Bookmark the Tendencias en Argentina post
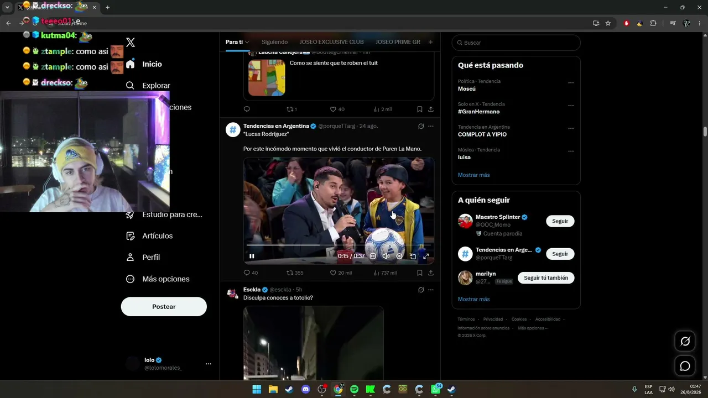This screenshot has height=398, width=708. [x=420, y=273]
